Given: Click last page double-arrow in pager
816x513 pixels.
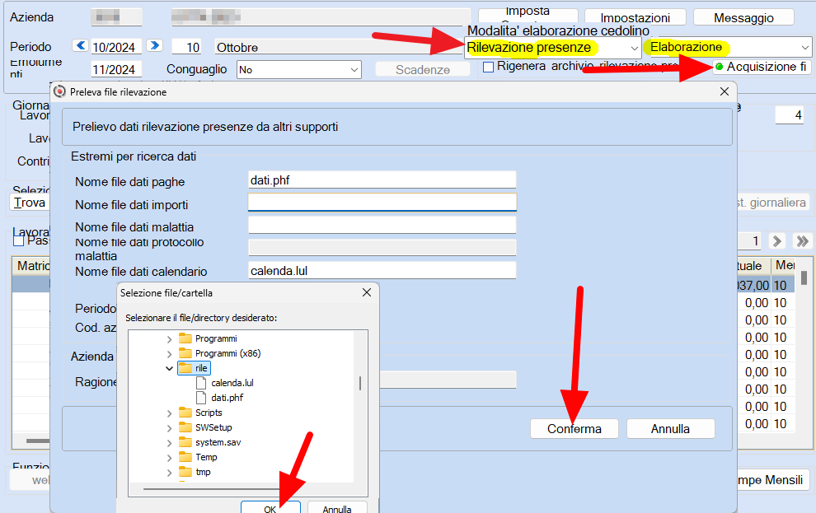Looking at the screenshot, I should click(x=802, y=240).
